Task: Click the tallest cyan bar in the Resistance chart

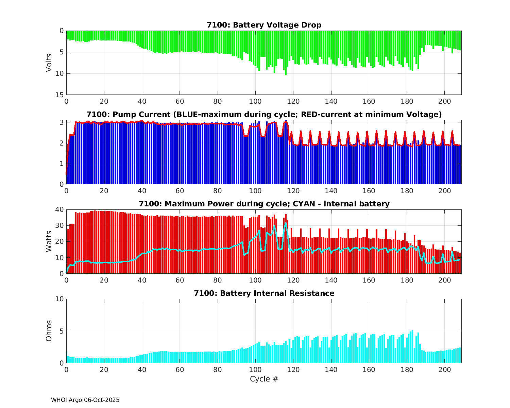Action: coord(412,347)
